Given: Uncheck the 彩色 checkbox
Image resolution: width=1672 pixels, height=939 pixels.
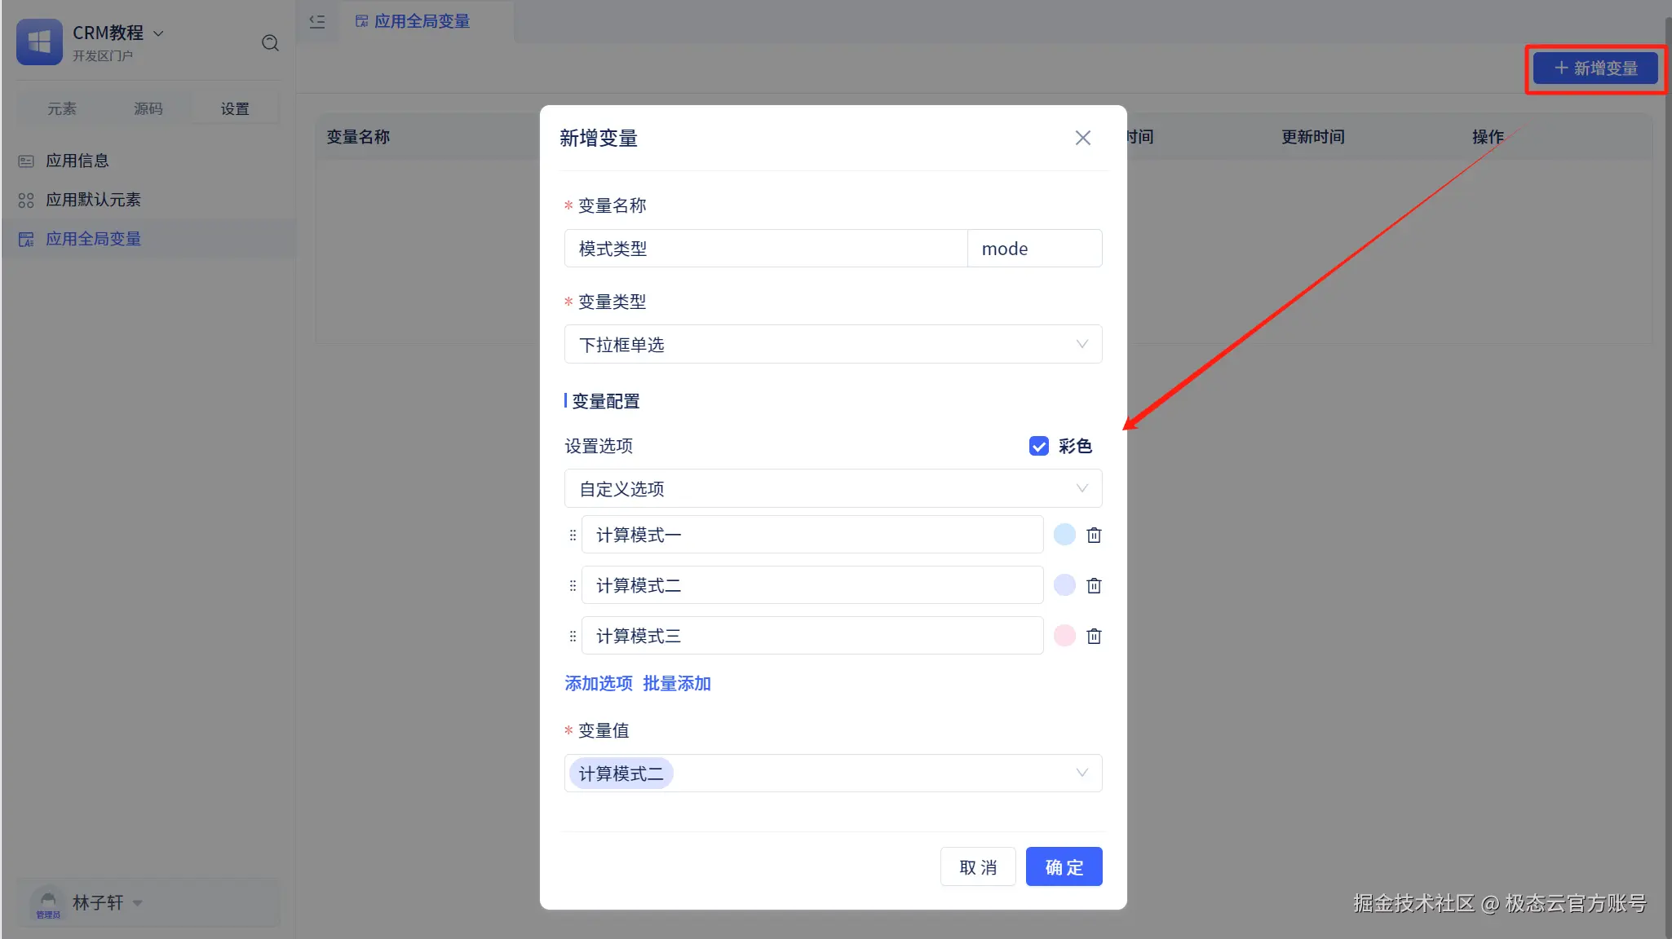Looking at the screenshot, I should coord(1038,446).
